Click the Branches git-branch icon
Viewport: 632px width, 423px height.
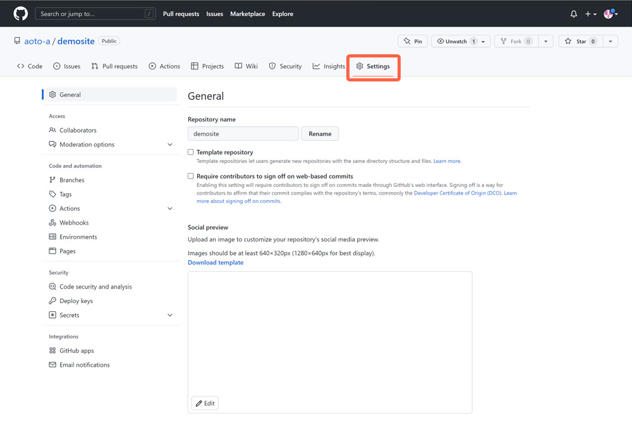point(52,180)
